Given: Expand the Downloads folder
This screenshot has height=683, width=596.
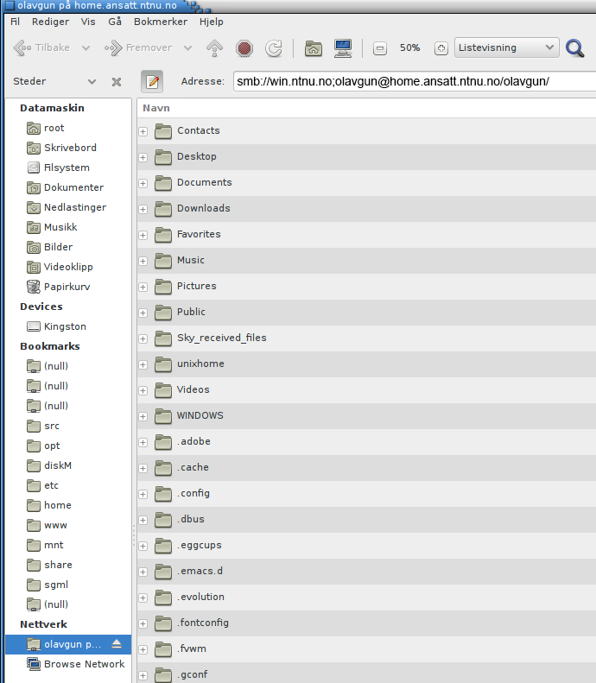Looking at the screenshot, I should click(143, 209).
